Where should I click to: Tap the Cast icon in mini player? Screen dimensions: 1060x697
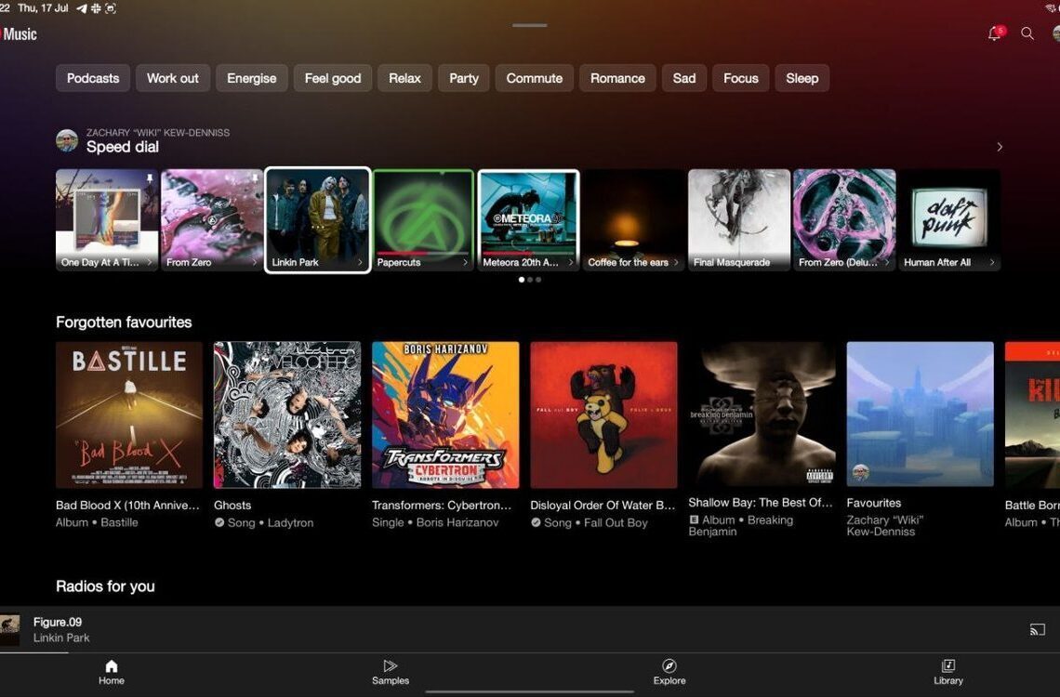(x=1037, y=629)
